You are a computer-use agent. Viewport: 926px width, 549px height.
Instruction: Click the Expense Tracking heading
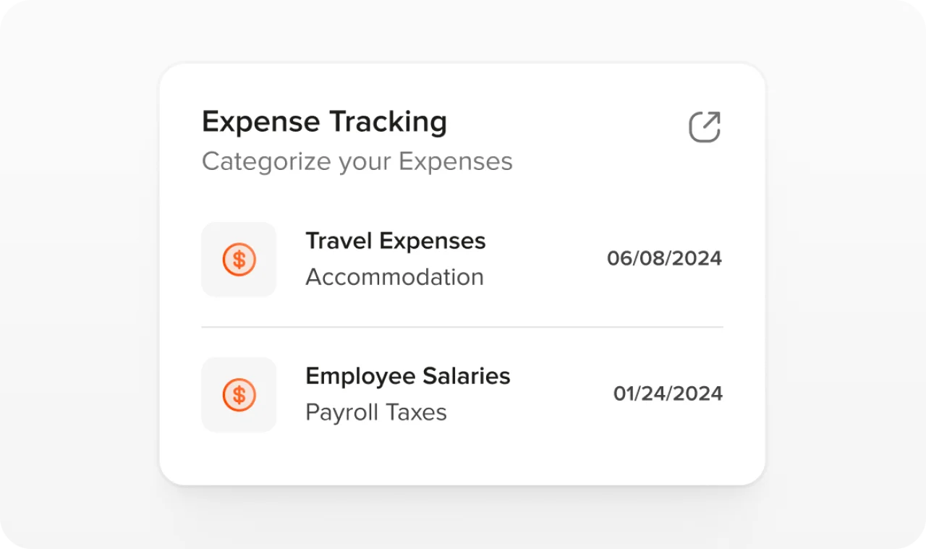[324, 121]
